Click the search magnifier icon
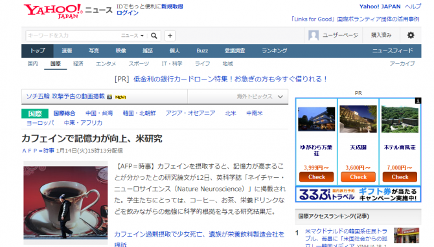Image resolution: width=434 pixels, height=247 pixels. (154, 36)
